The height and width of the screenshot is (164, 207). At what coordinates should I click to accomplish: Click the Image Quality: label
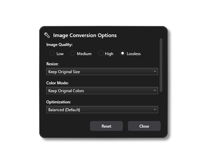point(59,45)
